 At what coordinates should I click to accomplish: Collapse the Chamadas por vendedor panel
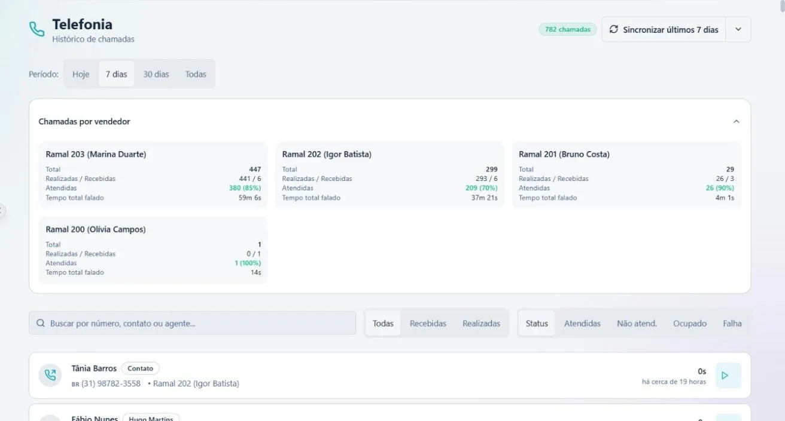(737, 121)
